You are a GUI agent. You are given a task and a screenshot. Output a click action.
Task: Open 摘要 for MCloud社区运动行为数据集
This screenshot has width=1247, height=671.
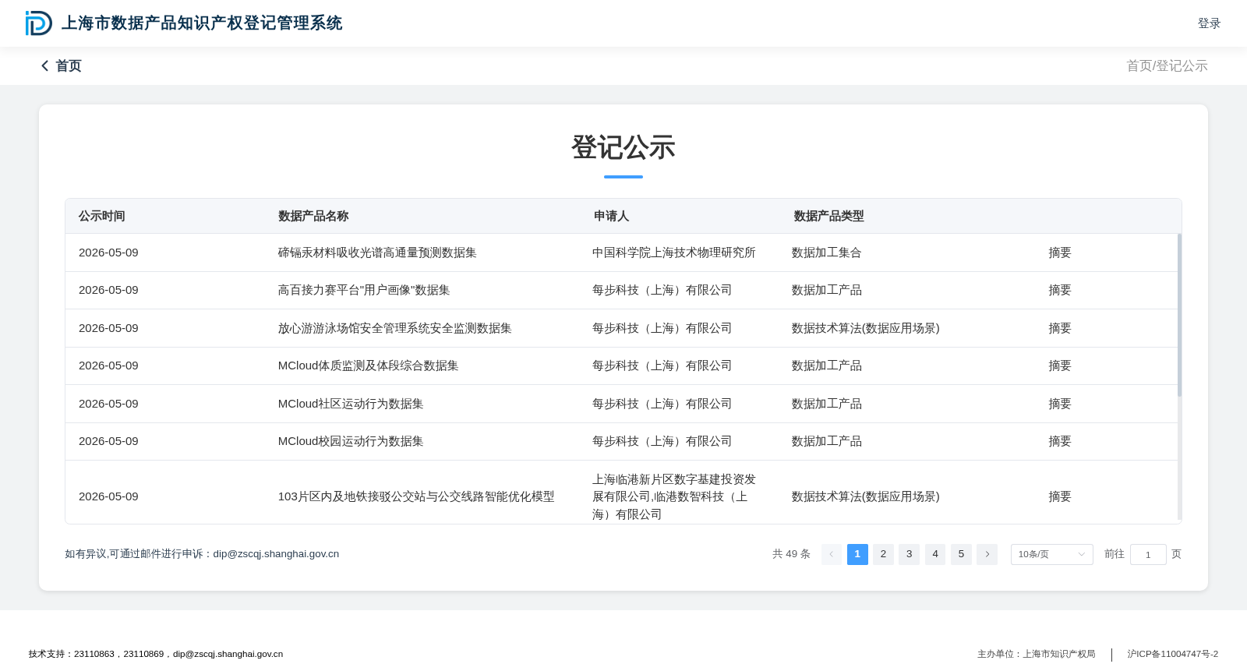pyautogui.click(x=1060, y=404)
